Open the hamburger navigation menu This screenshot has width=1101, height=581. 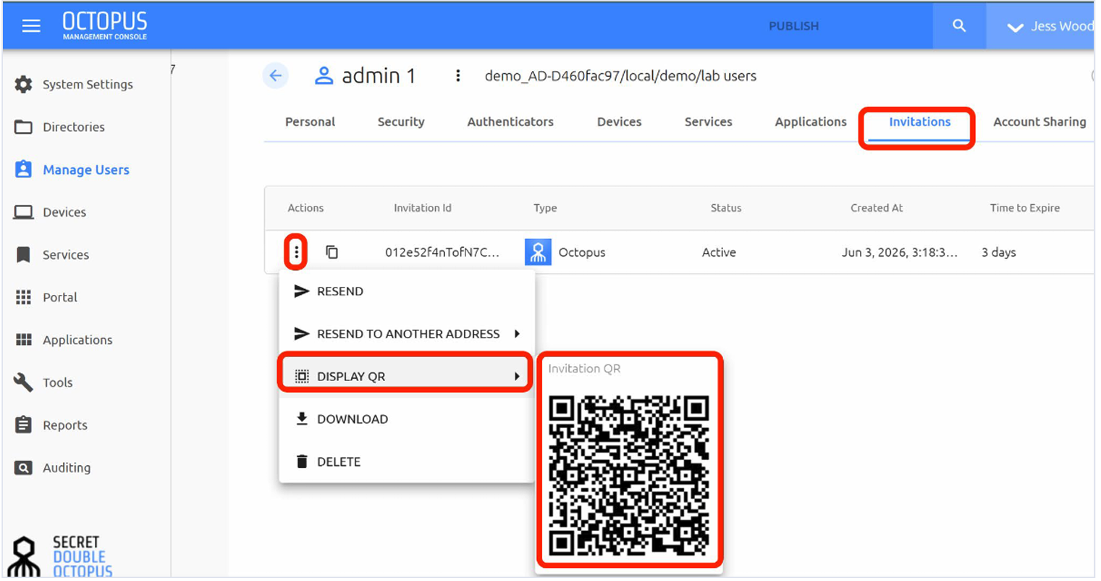pos(31,26)
